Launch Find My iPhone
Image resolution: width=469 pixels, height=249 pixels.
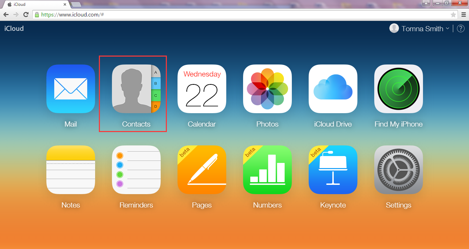[398, 89]
